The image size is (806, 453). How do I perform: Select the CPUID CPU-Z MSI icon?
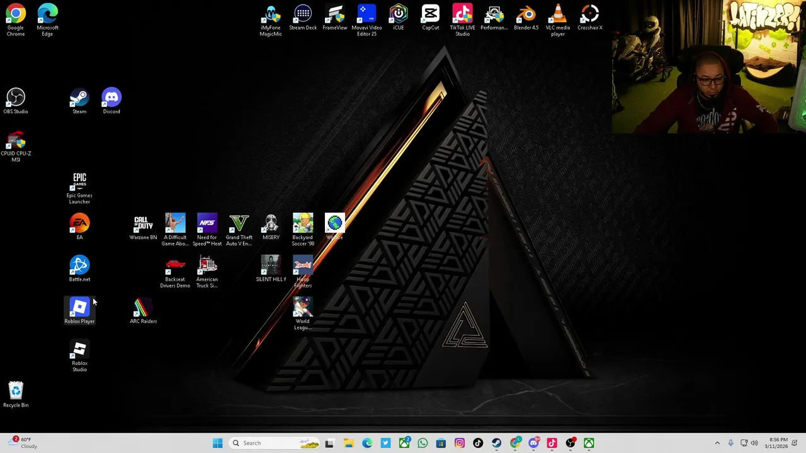pos(16,146)
